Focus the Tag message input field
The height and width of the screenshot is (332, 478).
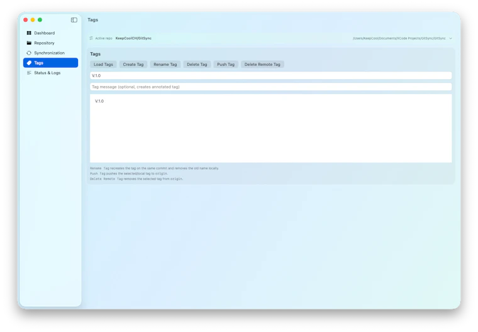tap(270, 87)
